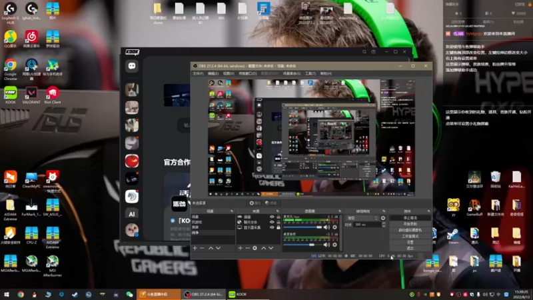Adjust transition duration stepper arrows

click(384, 225)
